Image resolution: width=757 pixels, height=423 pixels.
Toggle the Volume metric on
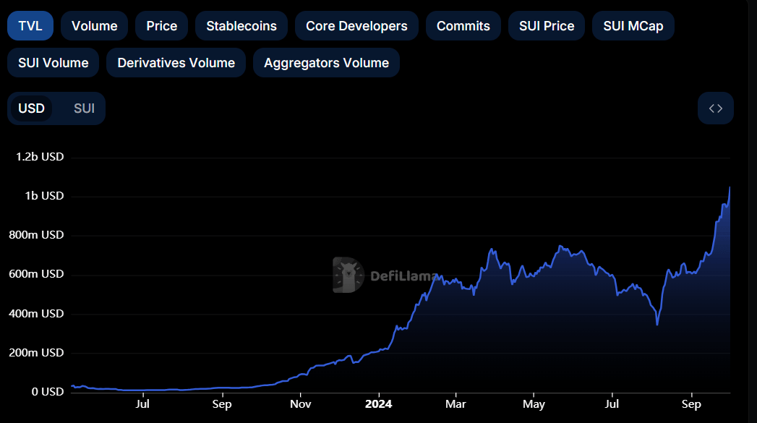[94, 25]
